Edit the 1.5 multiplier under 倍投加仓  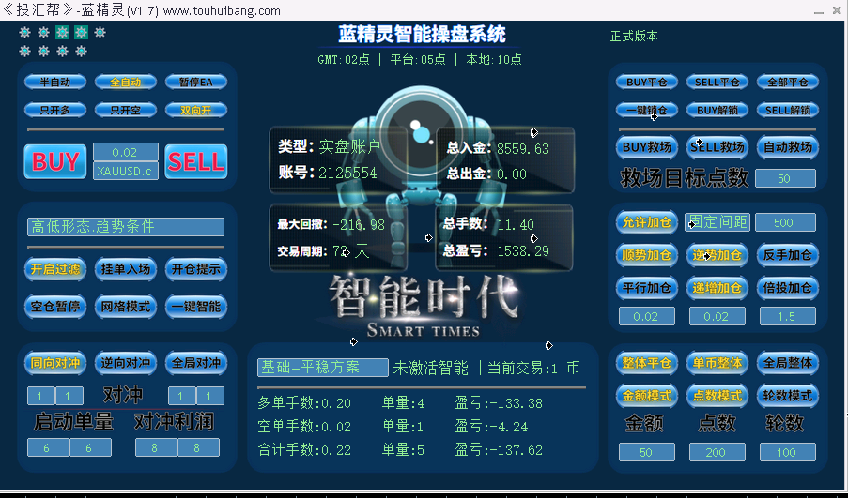tap(787, 316)
